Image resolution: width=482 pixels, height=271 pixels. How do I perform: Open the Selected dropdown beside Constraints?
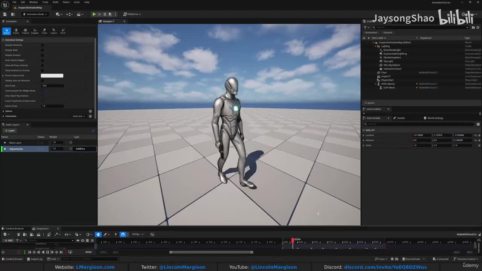pyautogui.click(x=79, y=116)
